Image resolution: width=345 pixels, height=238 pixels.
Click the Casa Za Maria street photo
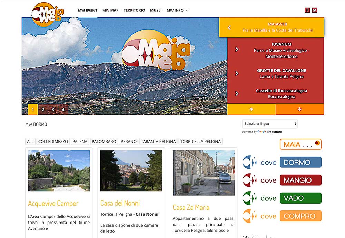[204, 173]
